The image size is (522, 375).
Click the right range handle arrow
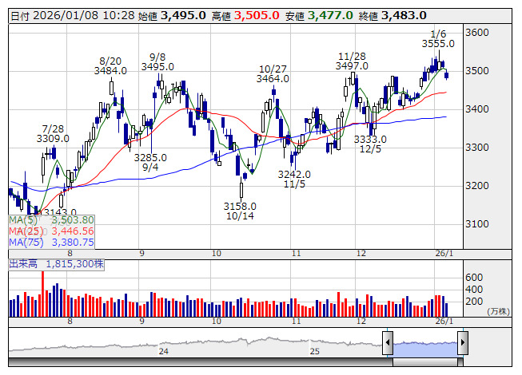463,342
